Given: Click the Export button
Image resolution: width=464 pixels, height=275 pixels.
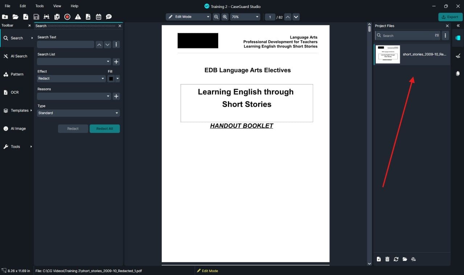Looking at the screenshot, I should (450, 17).
